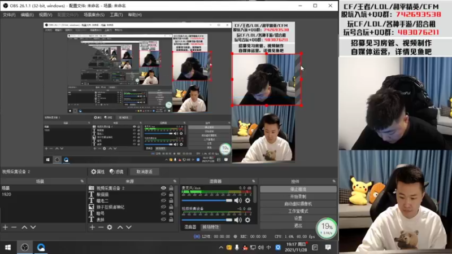Add a new scene with the plus icon in the 场景 panel
This screenshot has height=254, width=452.
pos(5,227)
